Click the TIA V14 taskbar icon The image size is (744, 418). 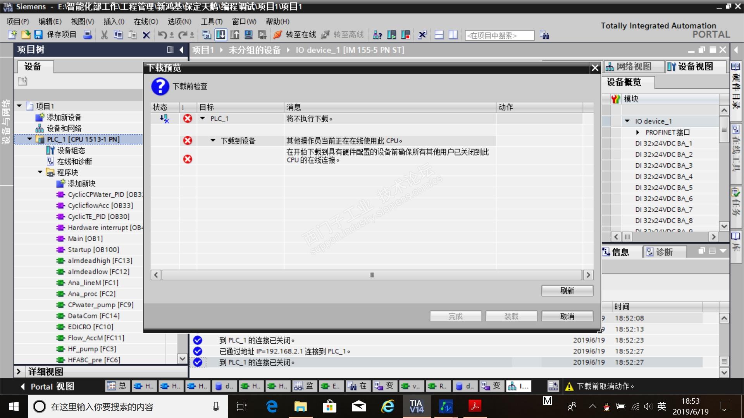[x=417, y=406]
